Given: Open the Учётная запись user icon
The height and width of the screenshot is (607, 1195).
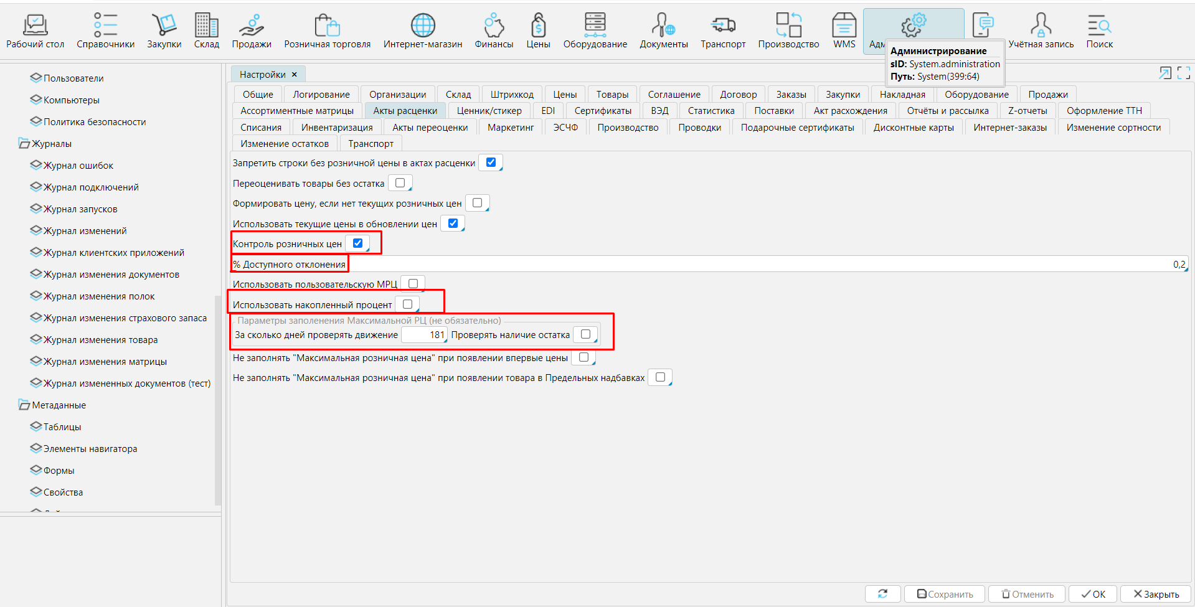Looking at the screenshot, I should click(x=1041, y=26).
